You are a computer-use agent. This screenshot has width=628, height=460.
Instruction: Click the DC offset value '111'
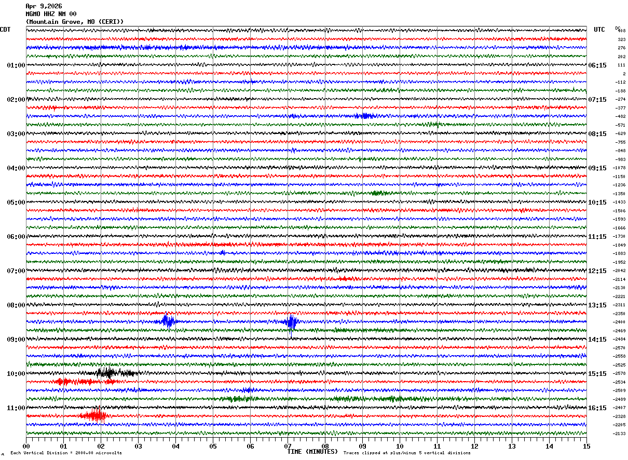click(x=621, y=65)
